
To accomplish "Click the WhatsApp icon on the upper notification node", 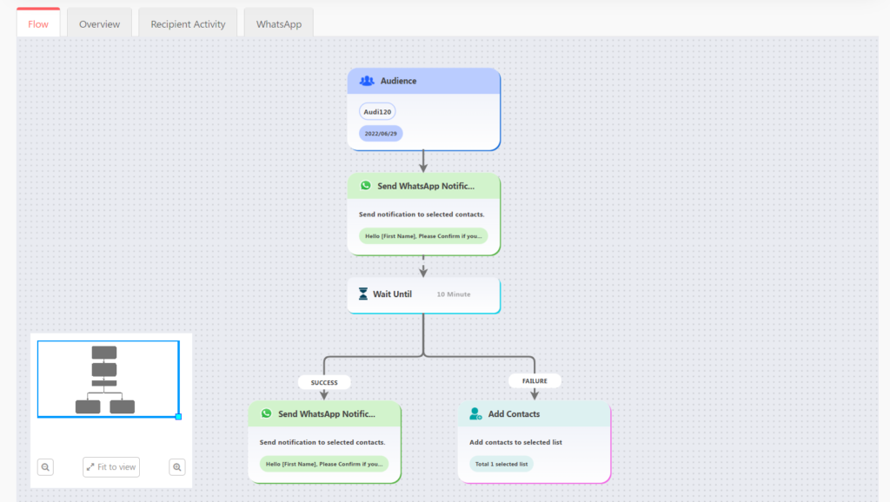I will click(x=366, y=186).
